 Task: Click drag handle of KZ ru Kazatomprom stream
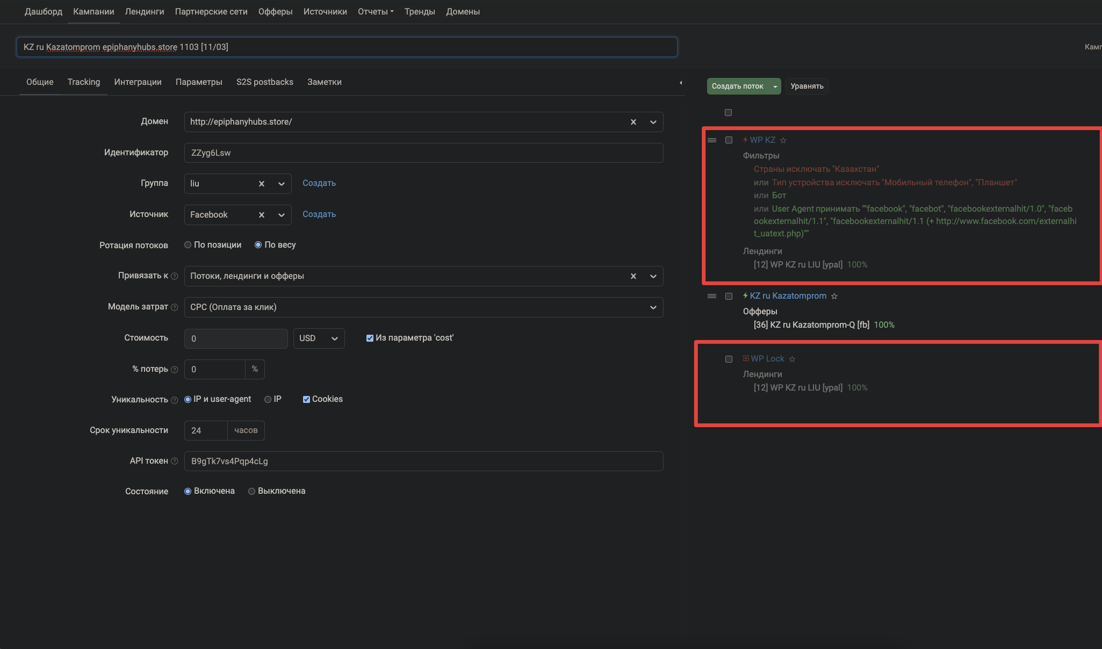(x=712, y=296)
